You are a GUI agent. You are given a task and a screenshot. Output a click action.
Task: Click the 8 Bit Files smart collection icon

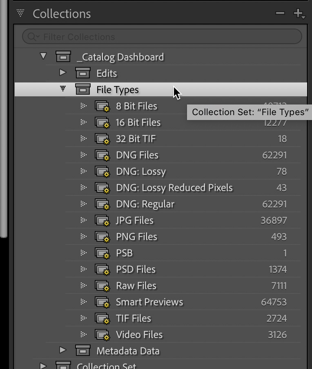pos(102,107)
